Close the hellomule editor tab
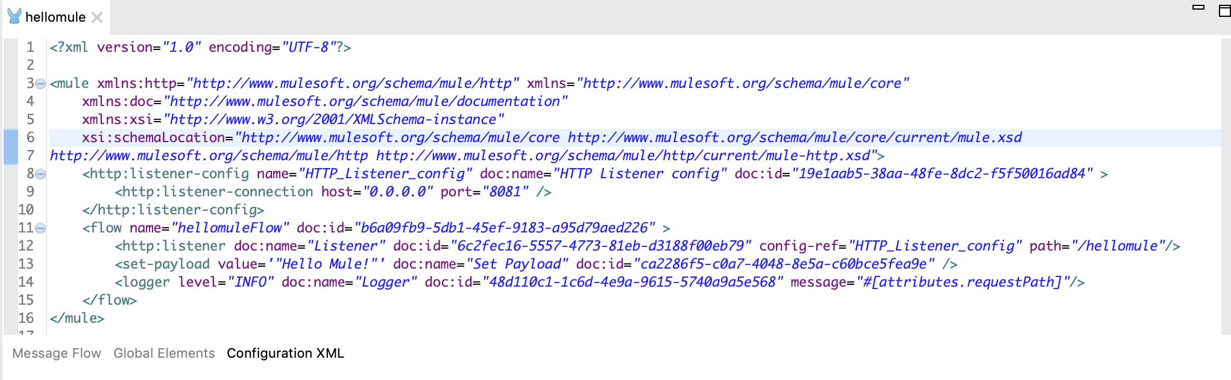The width and height of the screenshot is (1231, 380). click(97, 17)
